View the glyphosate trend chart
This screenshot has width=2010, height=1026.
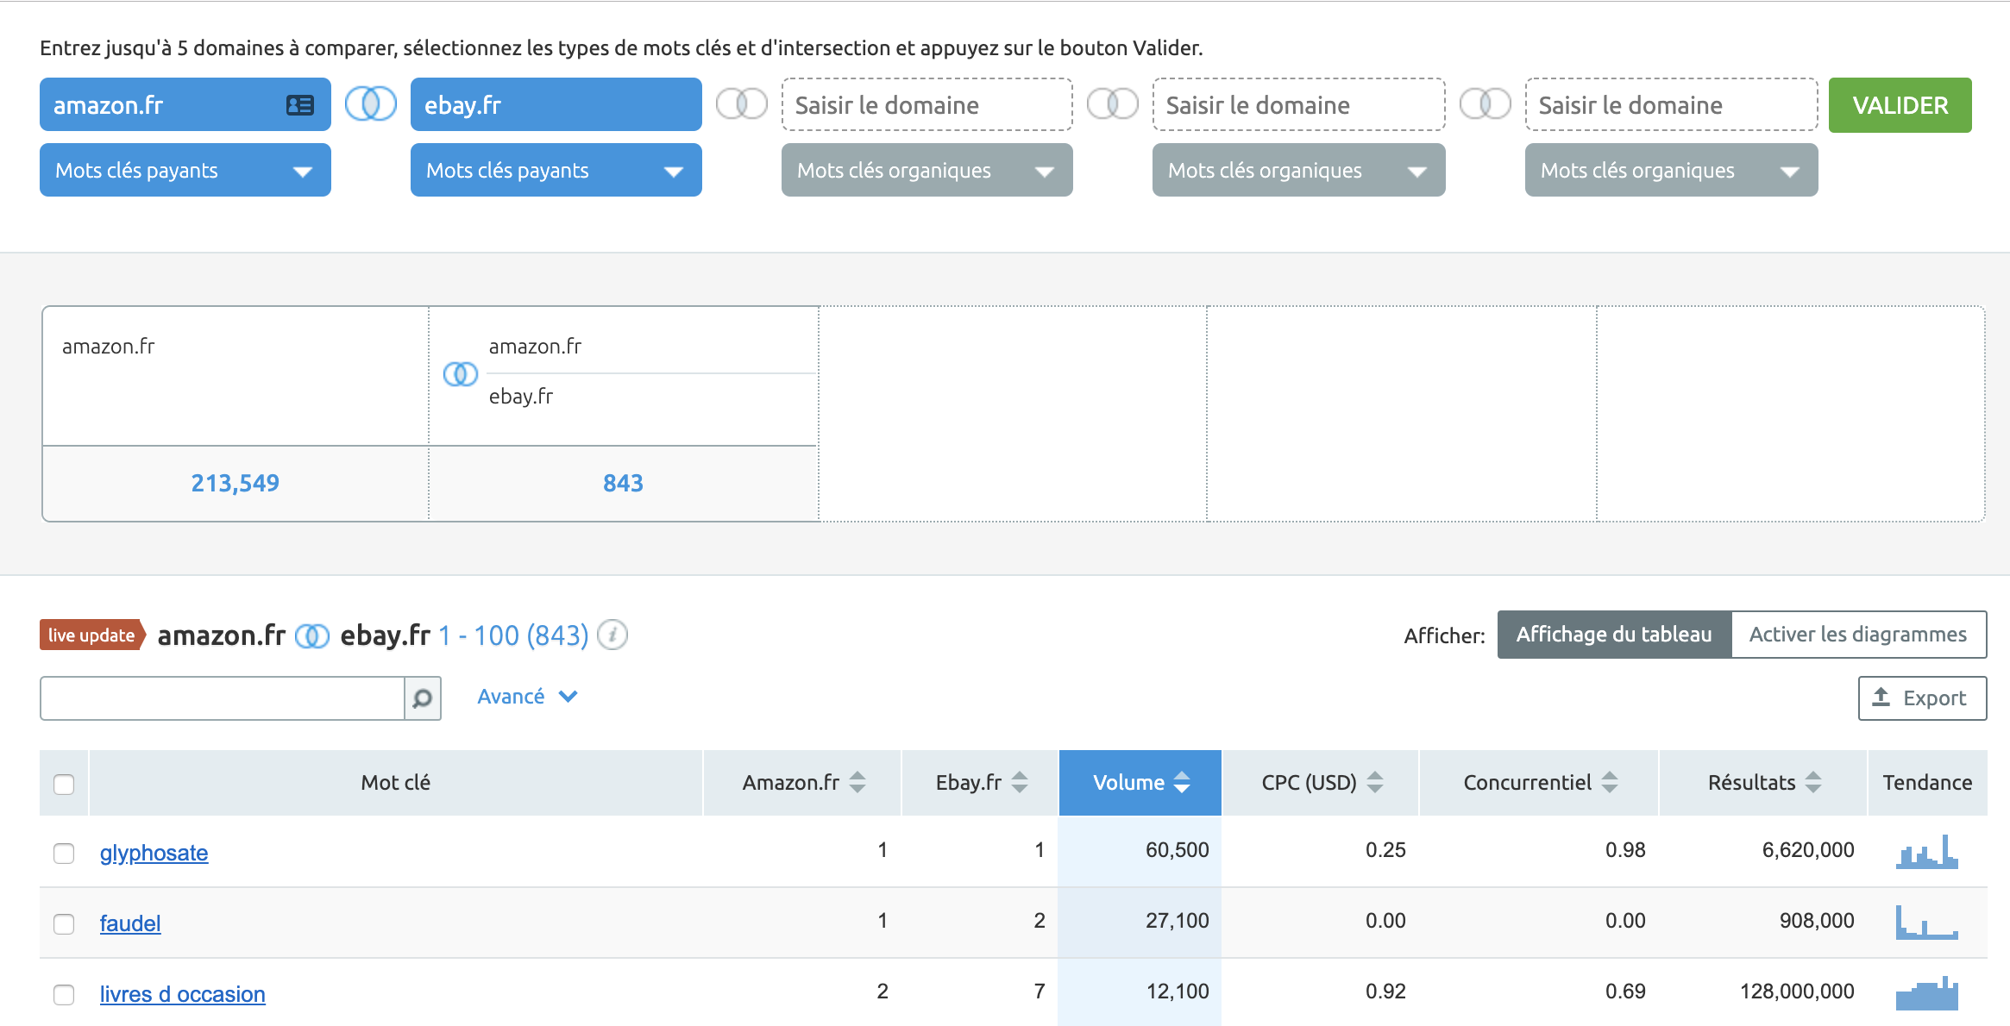[1927, 852]
